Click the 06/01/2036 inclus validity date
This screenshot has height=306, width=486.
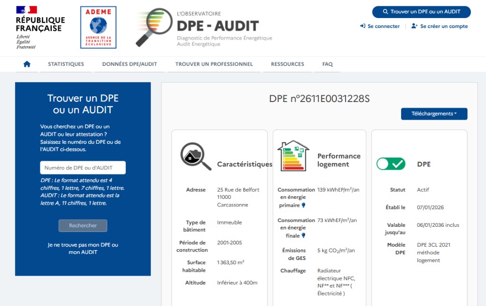click(438, 225)
